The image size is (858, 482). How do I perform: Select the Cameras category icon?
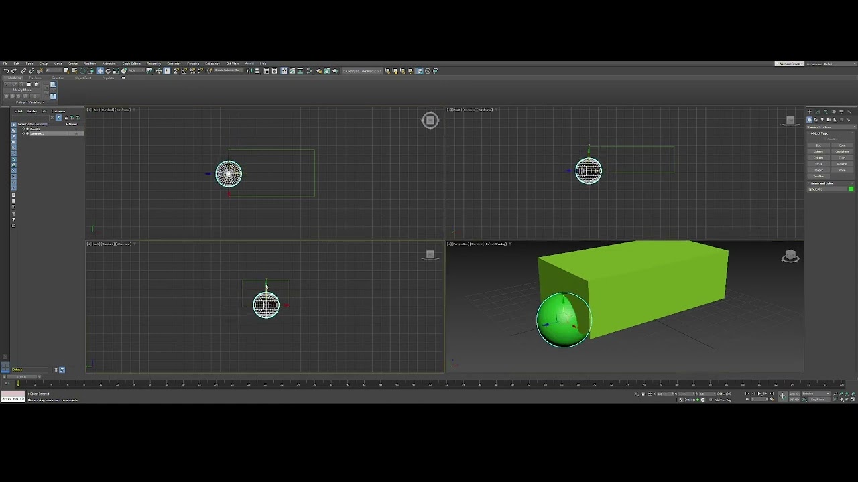click(x=829, y=120)
